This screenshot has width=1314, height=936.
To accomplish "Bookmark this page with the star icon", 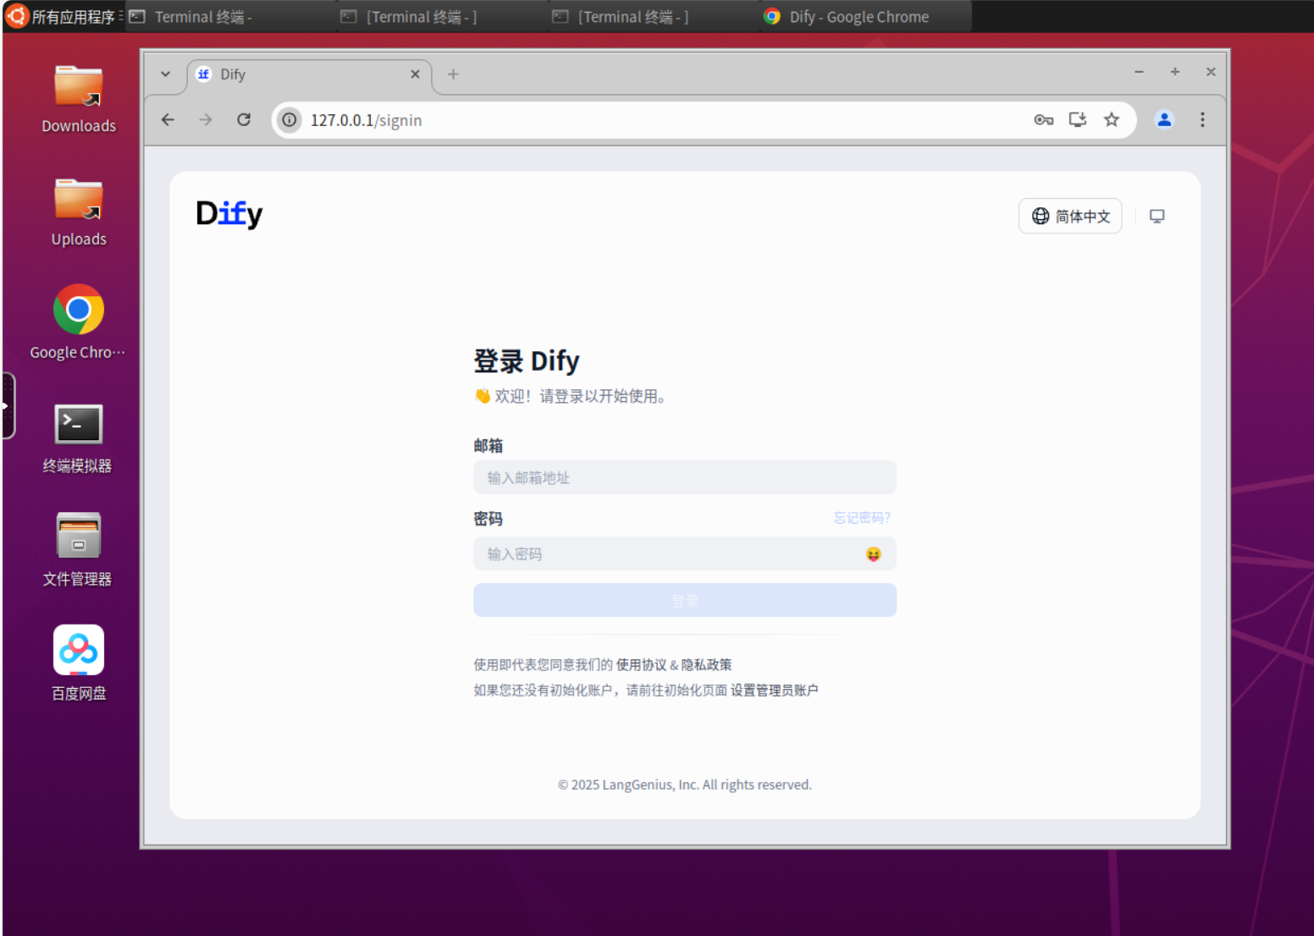I will point(1112,120).
